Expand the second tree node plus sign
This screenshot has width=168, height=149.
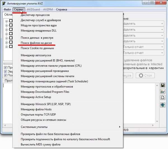pyautogui.click(x=6, y=25)
